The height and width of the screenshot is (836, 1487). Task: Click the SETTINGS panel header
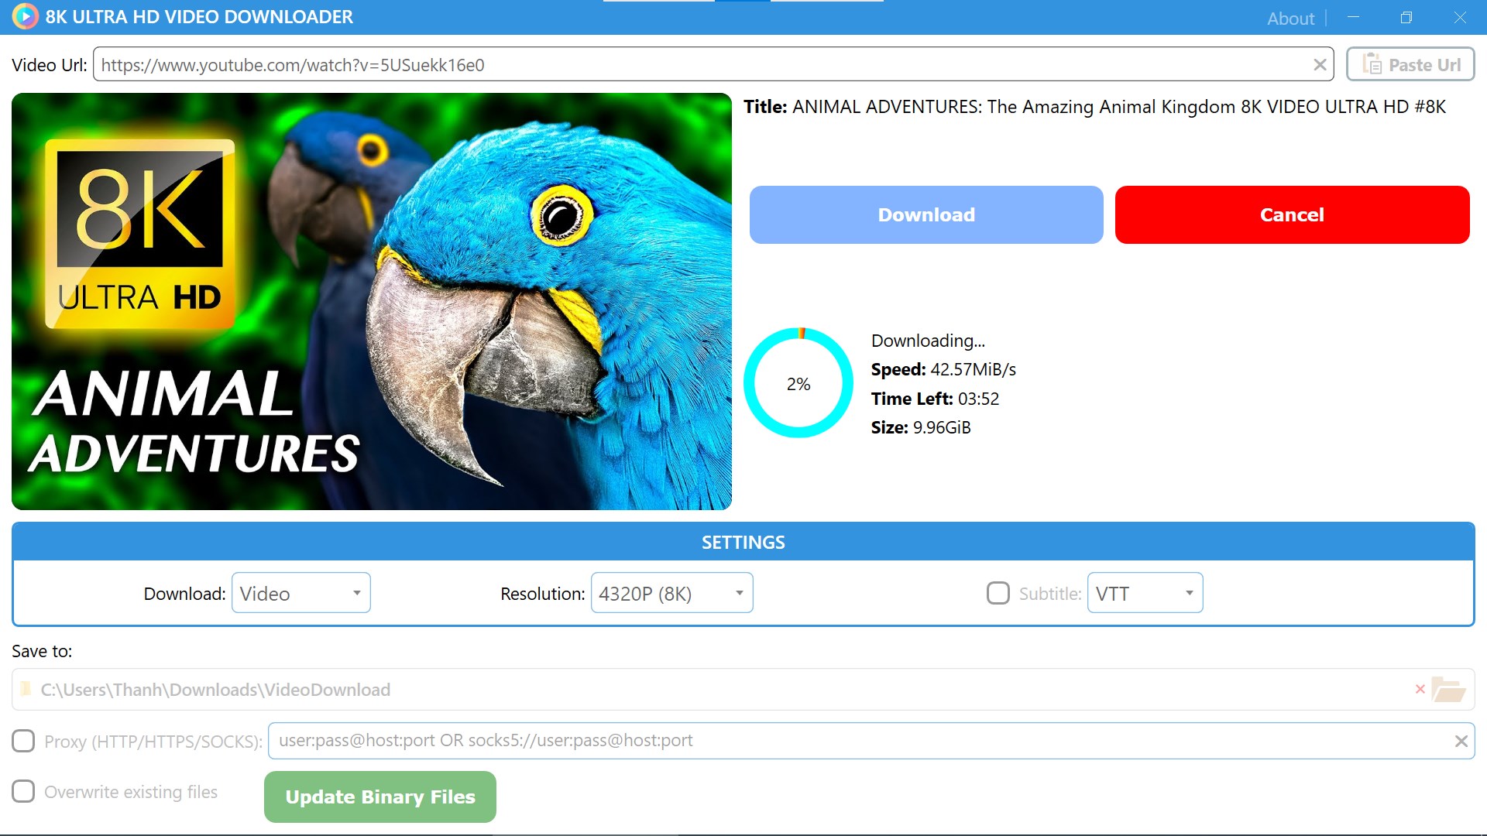pos(743,542)
